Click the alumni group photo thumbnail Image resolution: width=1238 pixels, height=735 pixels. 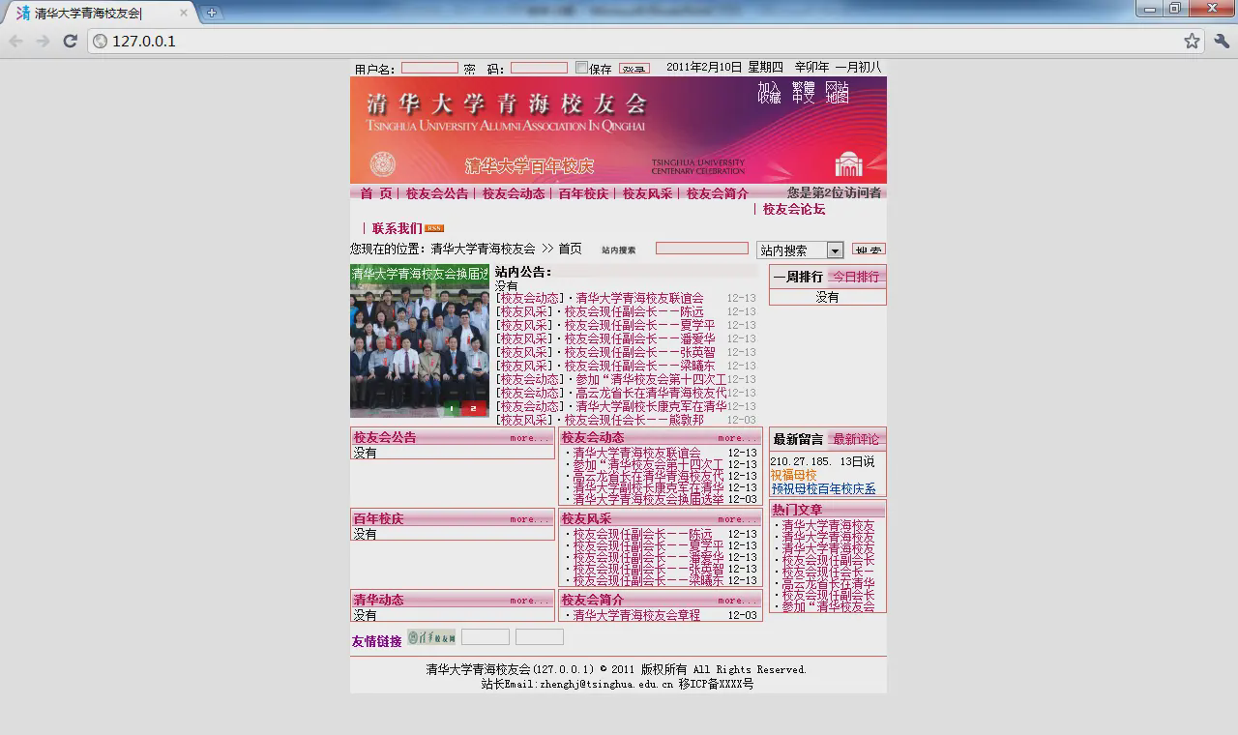click(419, 343)
